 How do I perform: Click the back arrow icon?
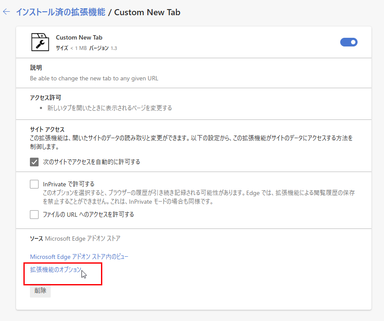pos(7,12)
